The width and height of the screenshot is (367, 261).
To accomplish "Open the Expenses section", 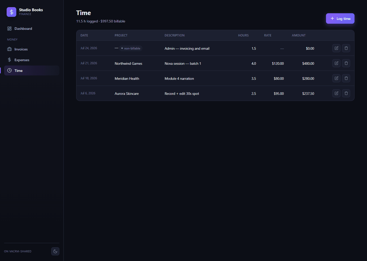I will point(32,60).
